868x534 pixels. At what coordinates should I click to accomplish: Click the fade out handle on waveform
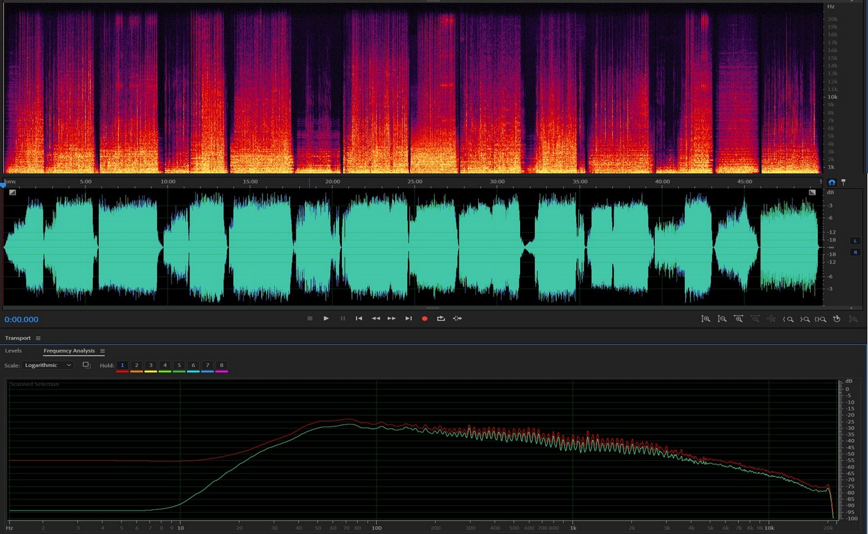[812, 192]
